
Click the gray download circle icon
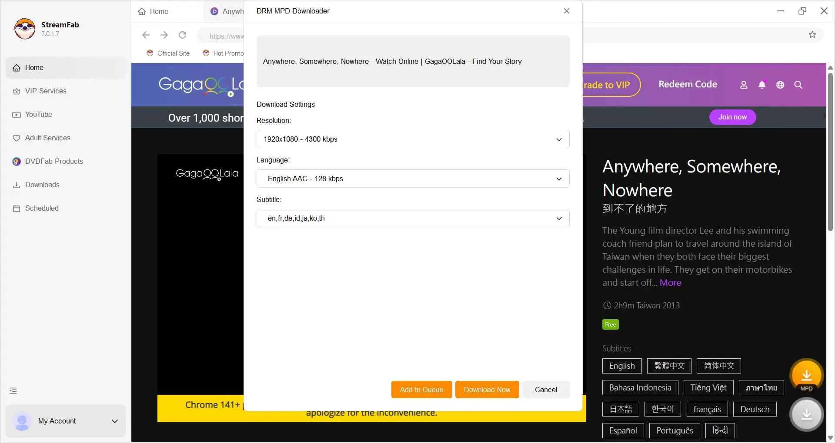click(806, 415)
